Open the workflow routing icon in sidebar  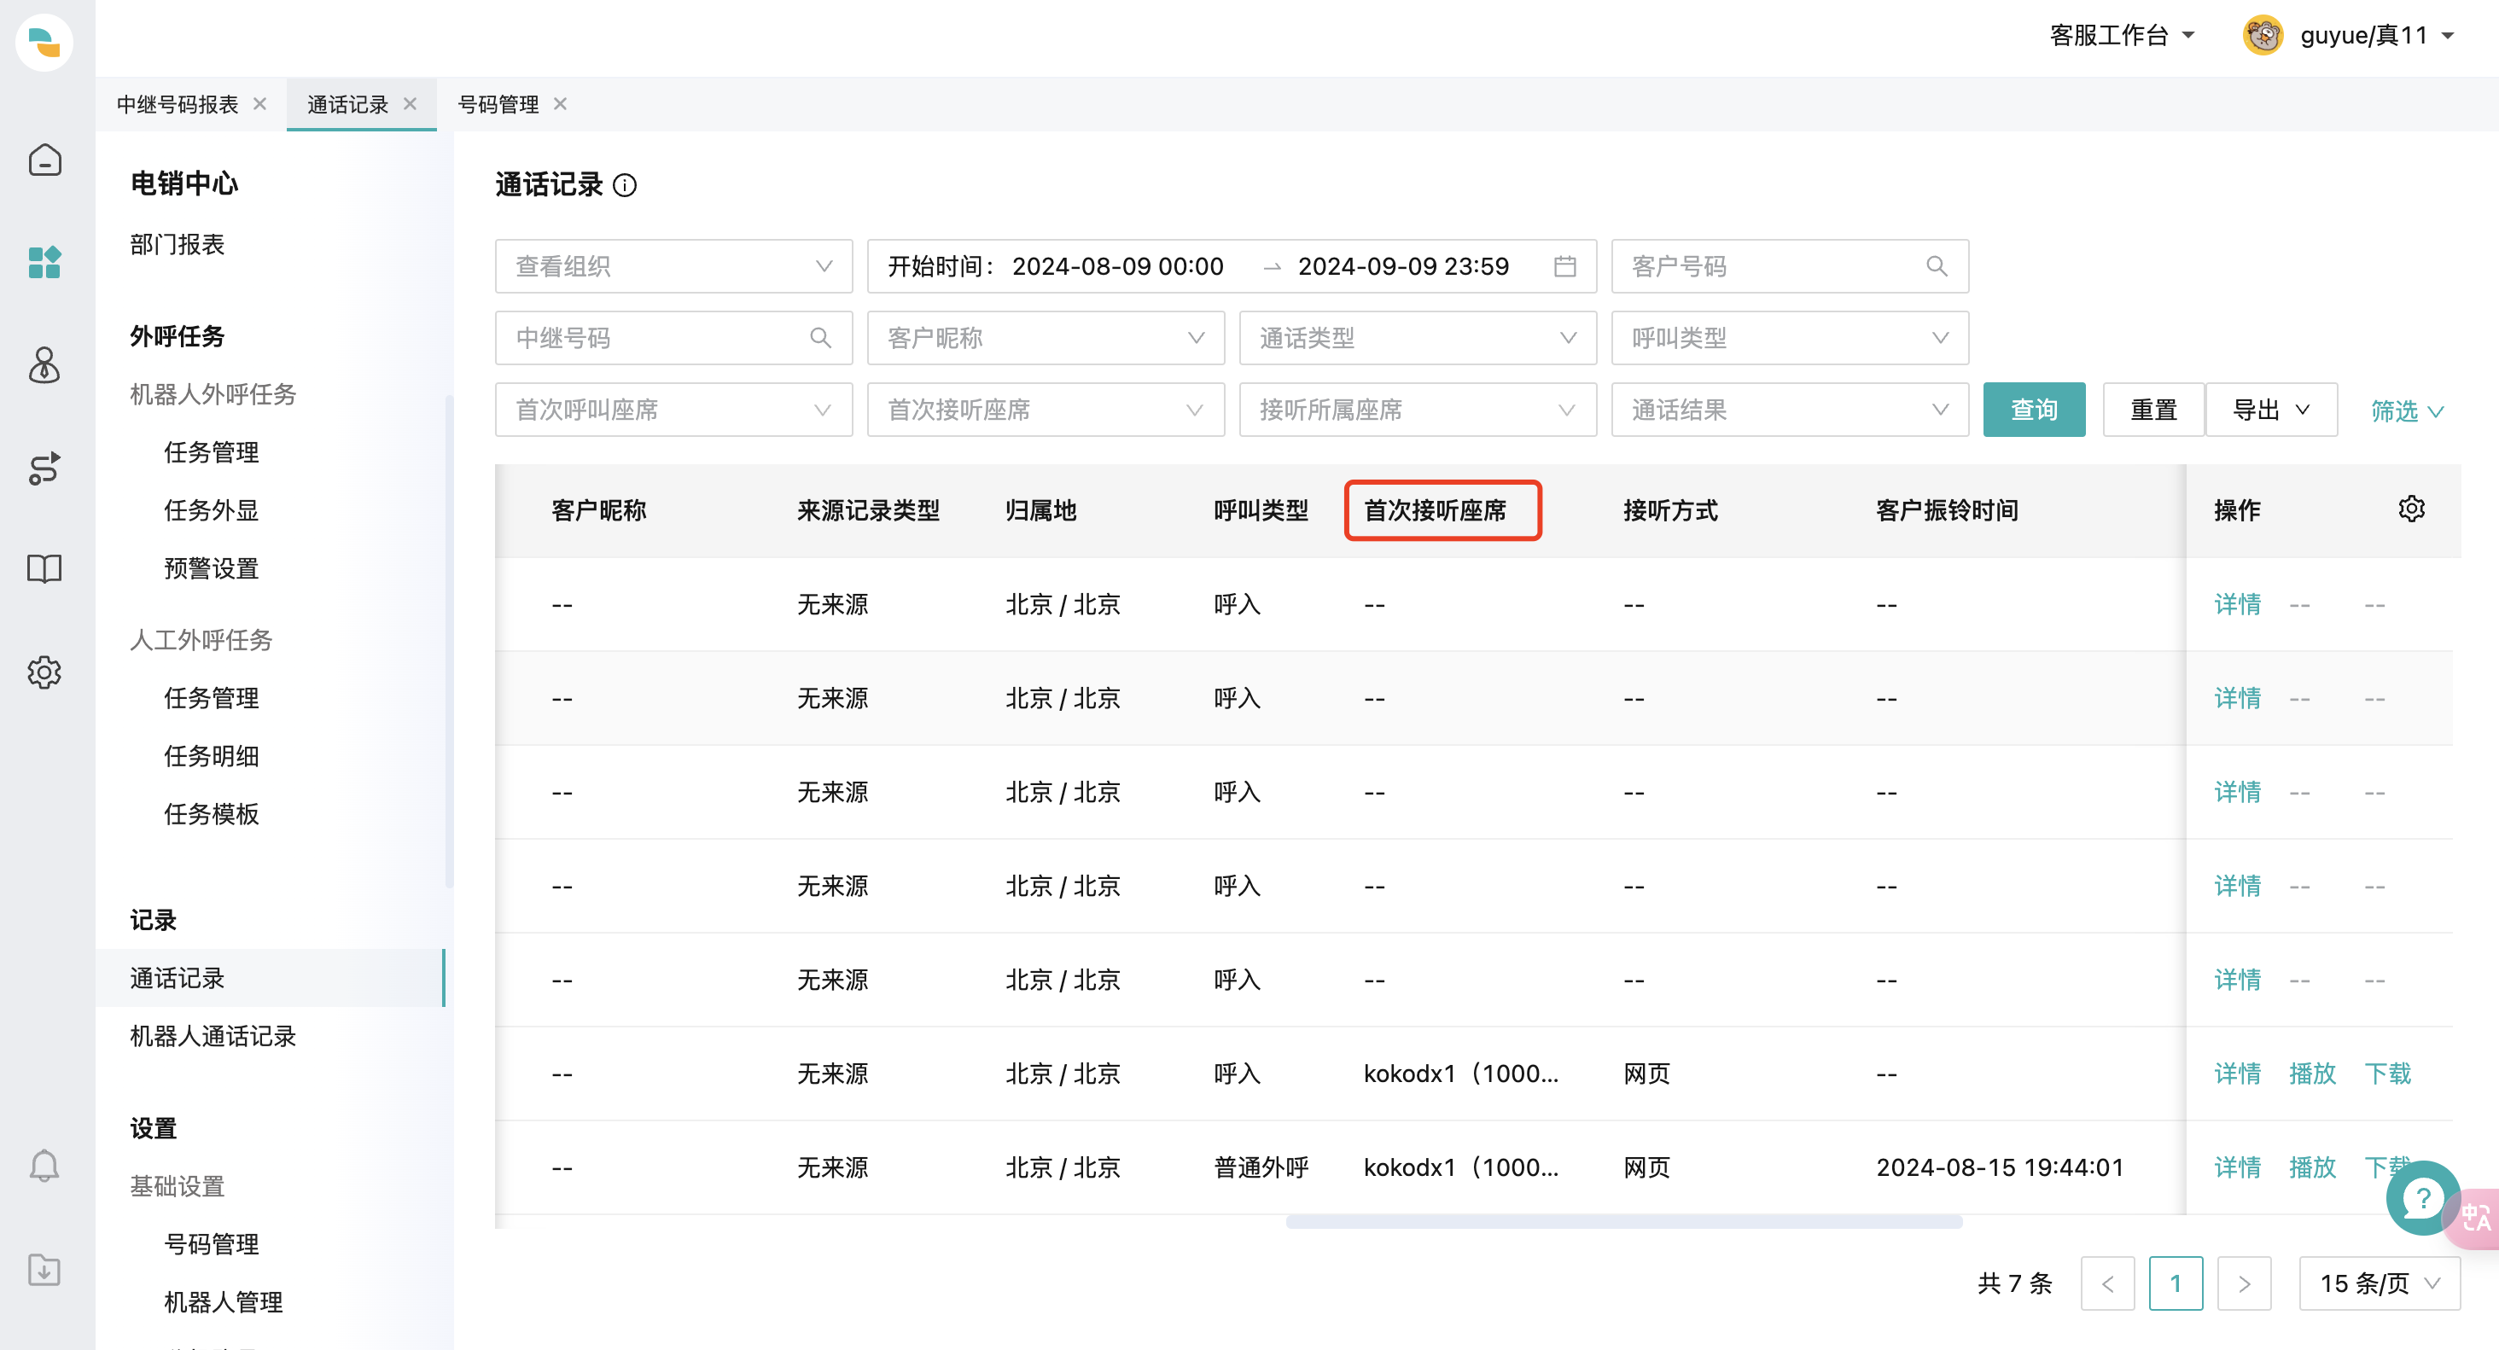[44, 468]
